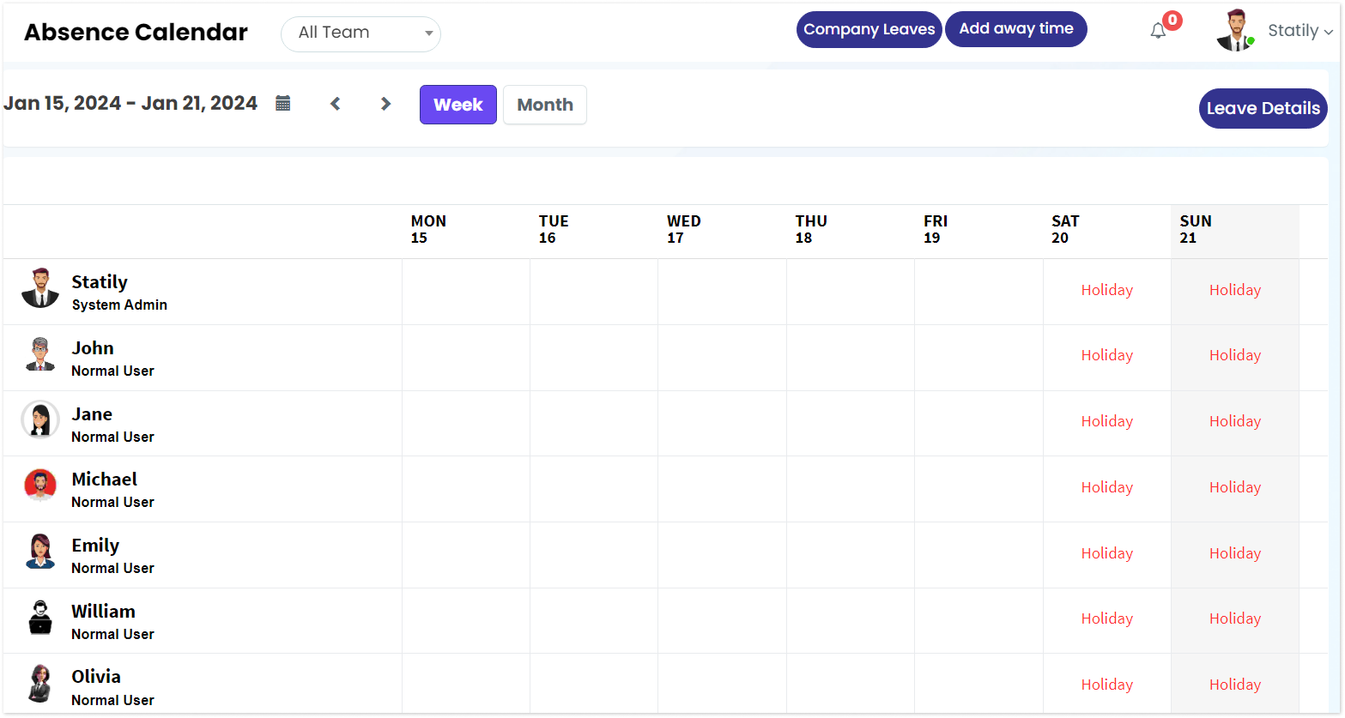Screen dimensions: 1345x718
Task: Click Jane's Saturday Holiday cell
Action: [x=1107, y=421]
